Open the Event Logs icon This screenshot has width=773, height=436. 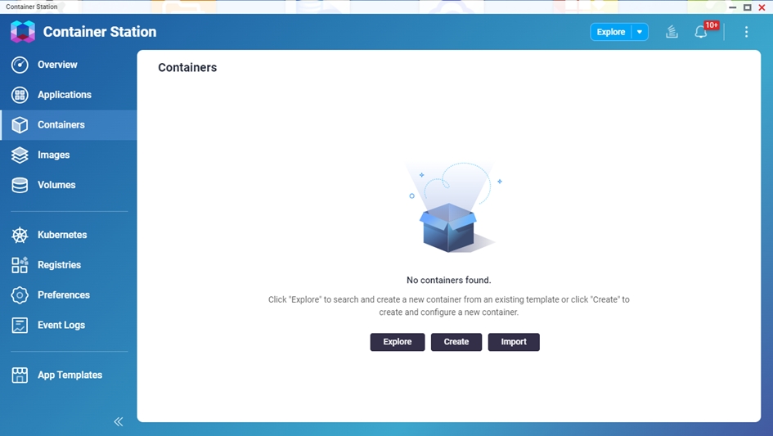tap(20, 326)
